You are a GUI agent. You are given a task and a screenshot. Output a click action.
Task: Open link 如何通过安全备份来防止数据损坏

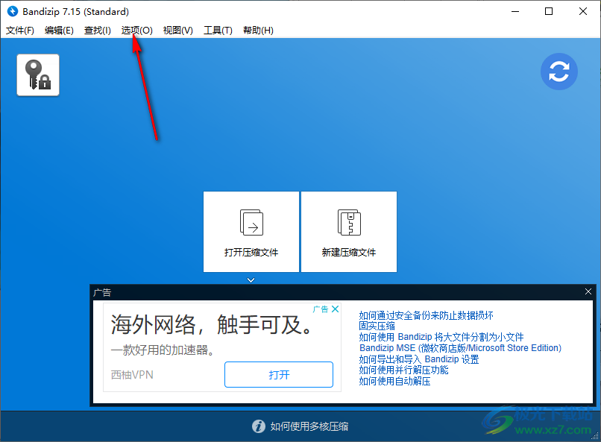coord(426,315)
